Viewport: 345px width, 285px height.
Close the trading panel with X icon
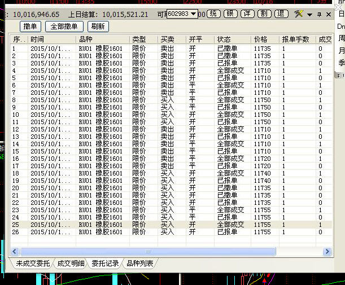click(x=328, y=14)
